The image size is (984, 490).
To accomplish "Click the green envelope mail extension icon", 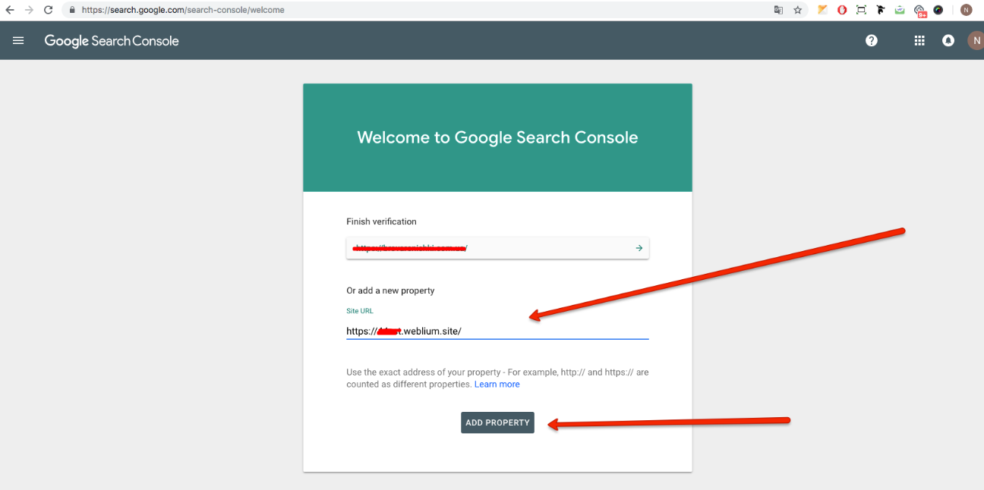I will point(900,10).
